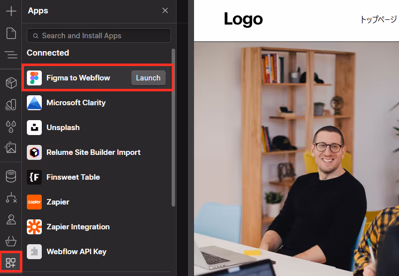Click the Relume Site Builder icon
Image resolution: width=399 pixels, height=276 pixels.
(x=34, y=152)
